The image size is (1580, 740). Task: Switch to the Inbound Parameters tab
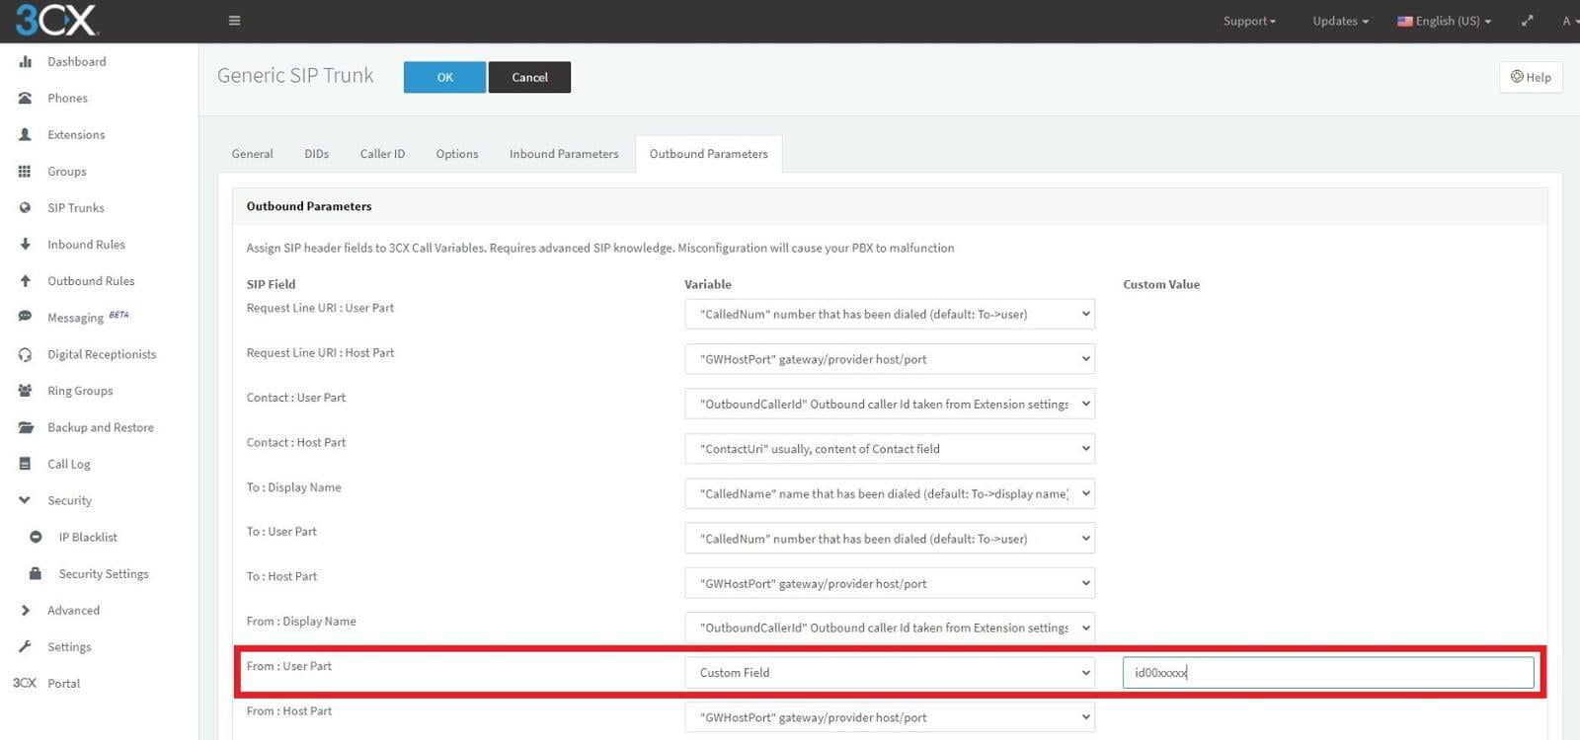click(564, 154)
